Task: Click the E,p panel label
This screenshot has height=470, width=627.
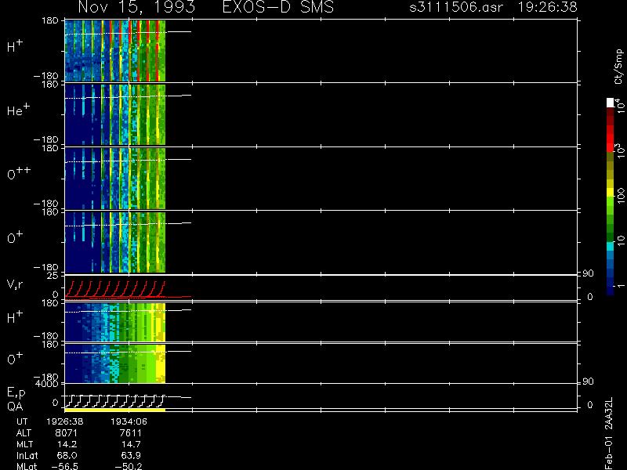Action: coord(16,393)
